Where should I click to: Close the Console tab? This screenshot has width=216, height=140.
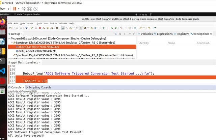coord(23,87)
